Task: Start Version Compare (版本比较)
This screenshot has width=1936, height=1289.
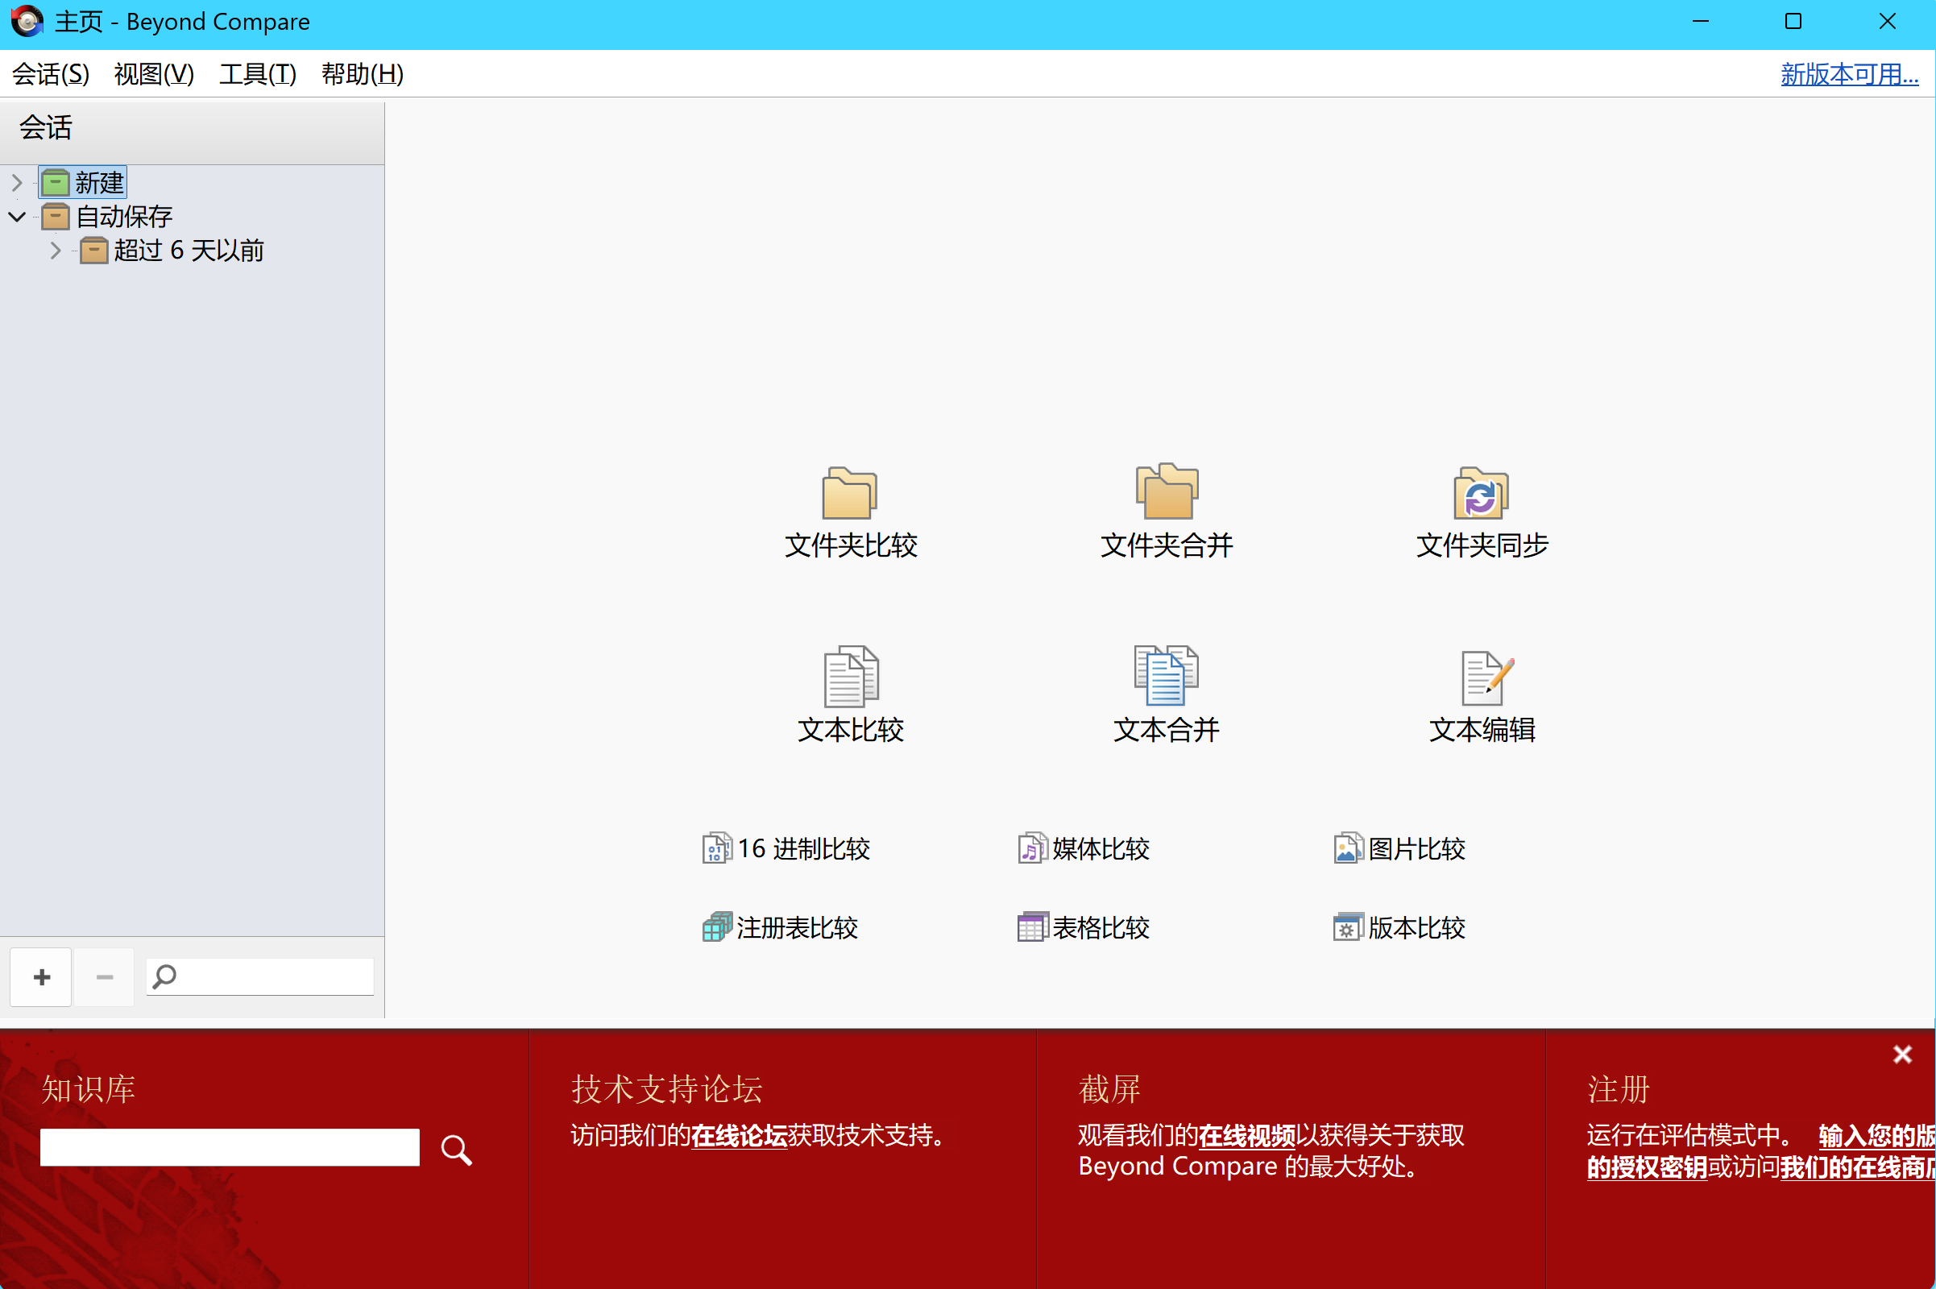Action: (1399, 927)
